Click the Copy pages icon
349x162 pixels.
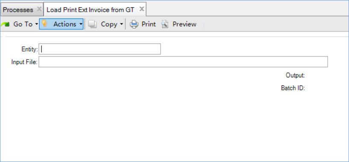(x=92, y=24)
